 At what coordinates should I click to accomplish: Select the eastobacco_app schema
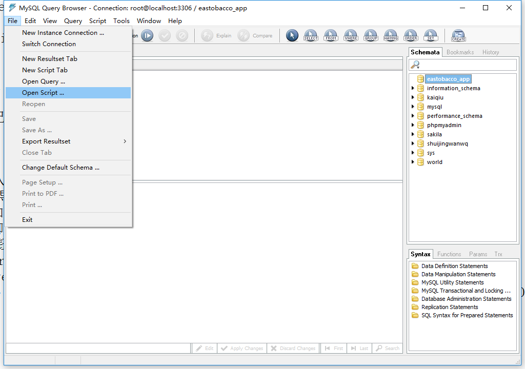point(448,79)
